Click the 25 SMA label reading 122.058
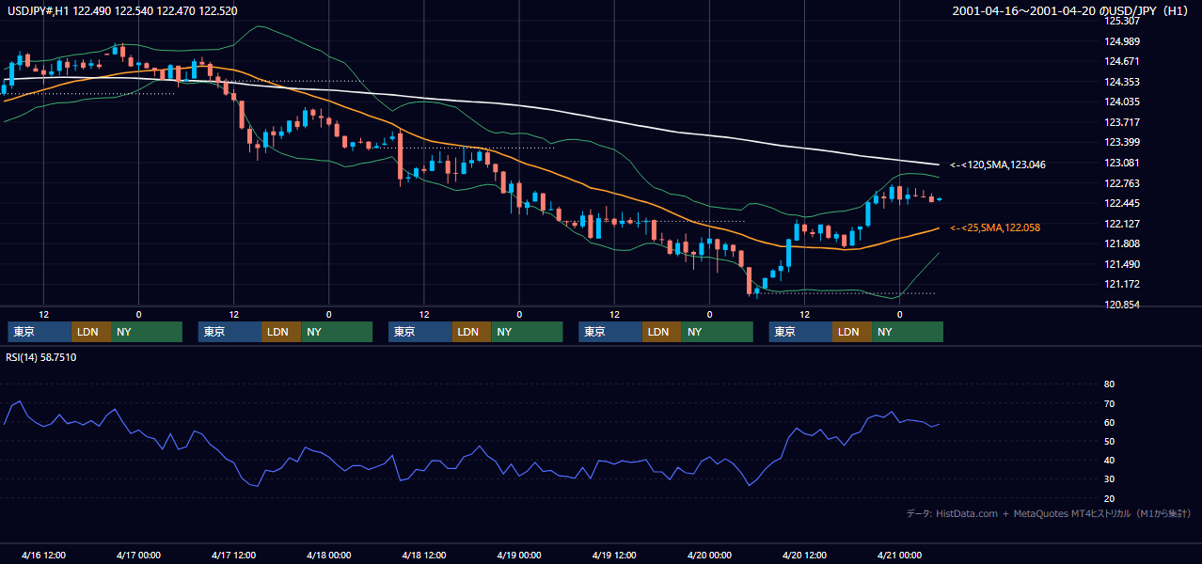 pos(995,227)
